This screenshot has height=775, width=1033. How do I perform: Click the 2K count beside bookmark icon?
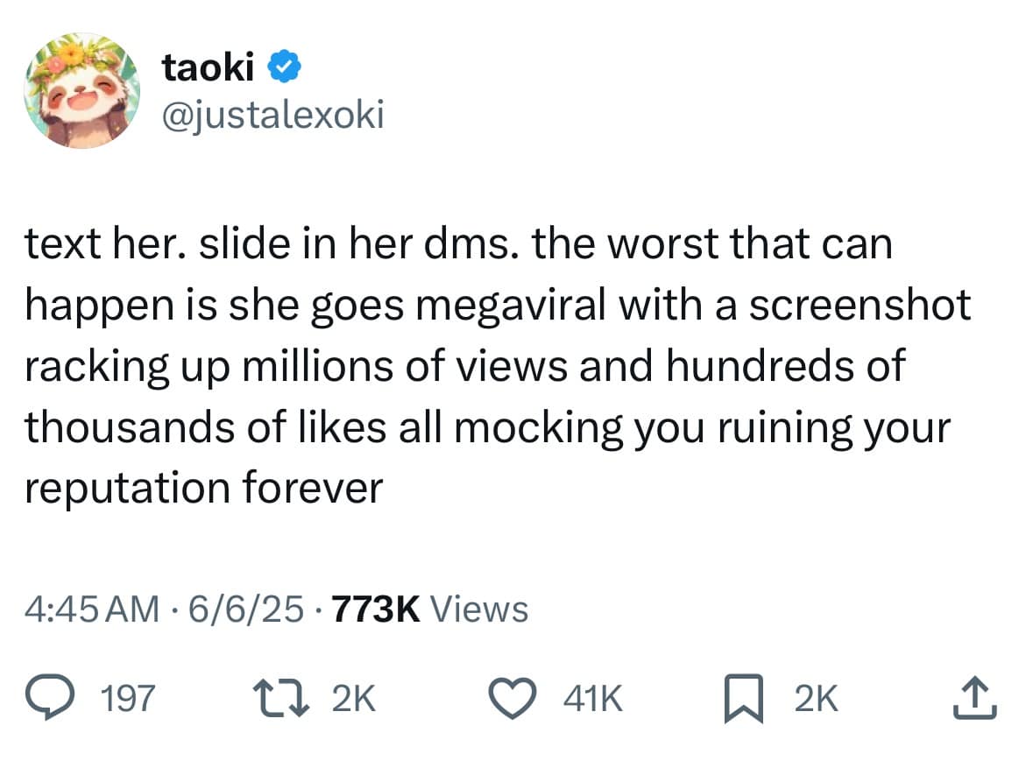pos(816,699)
